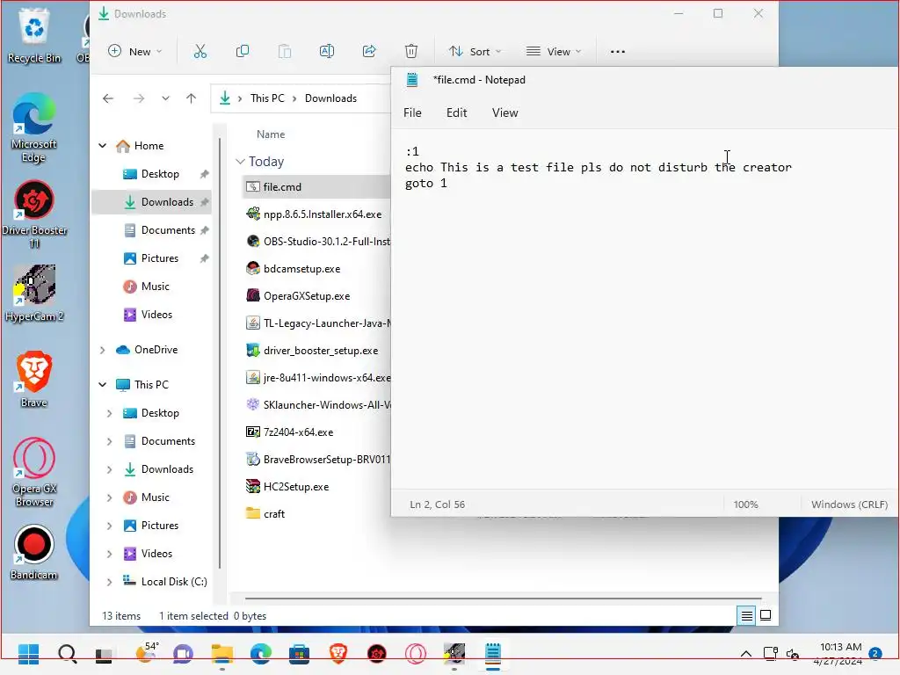
Task: Open Microsoft Store from the taskbar
Action: [x=299, y=653]
